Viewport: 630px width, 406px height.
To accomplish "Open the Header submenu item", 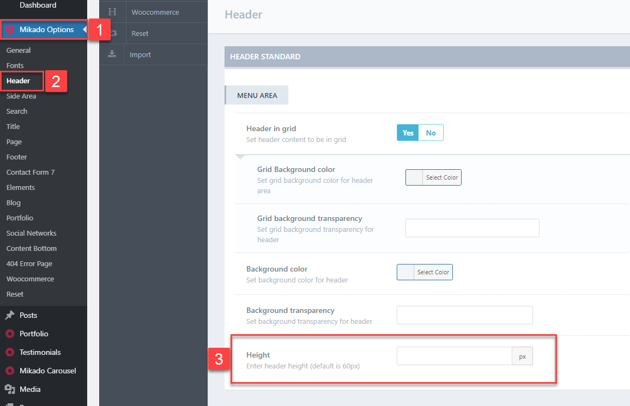I will (18, 81).
